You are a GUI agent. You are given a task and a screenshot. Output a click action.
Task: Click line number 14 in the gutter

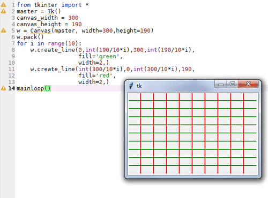click(x=11, y=88)
